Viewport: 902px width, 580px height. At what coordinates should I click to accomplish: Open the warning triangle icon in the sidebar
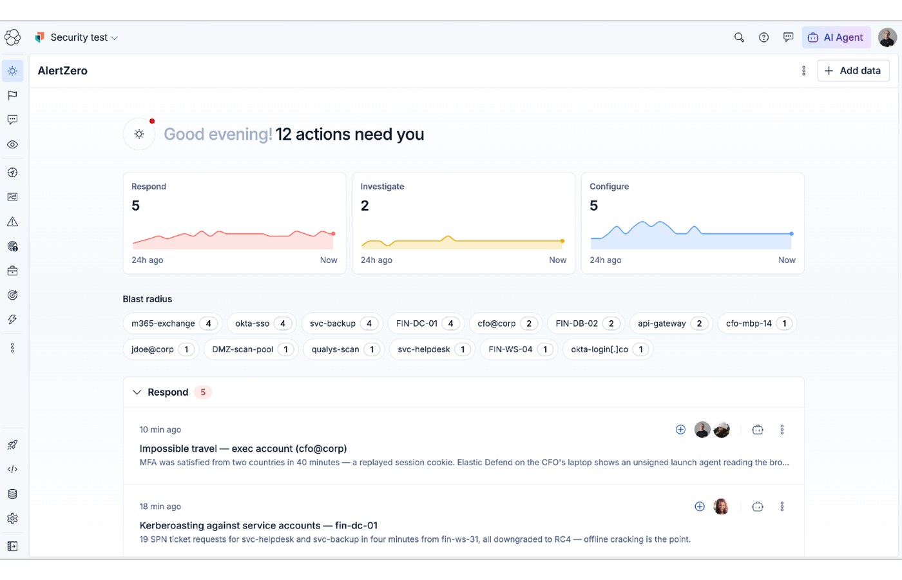click(12, 222)
